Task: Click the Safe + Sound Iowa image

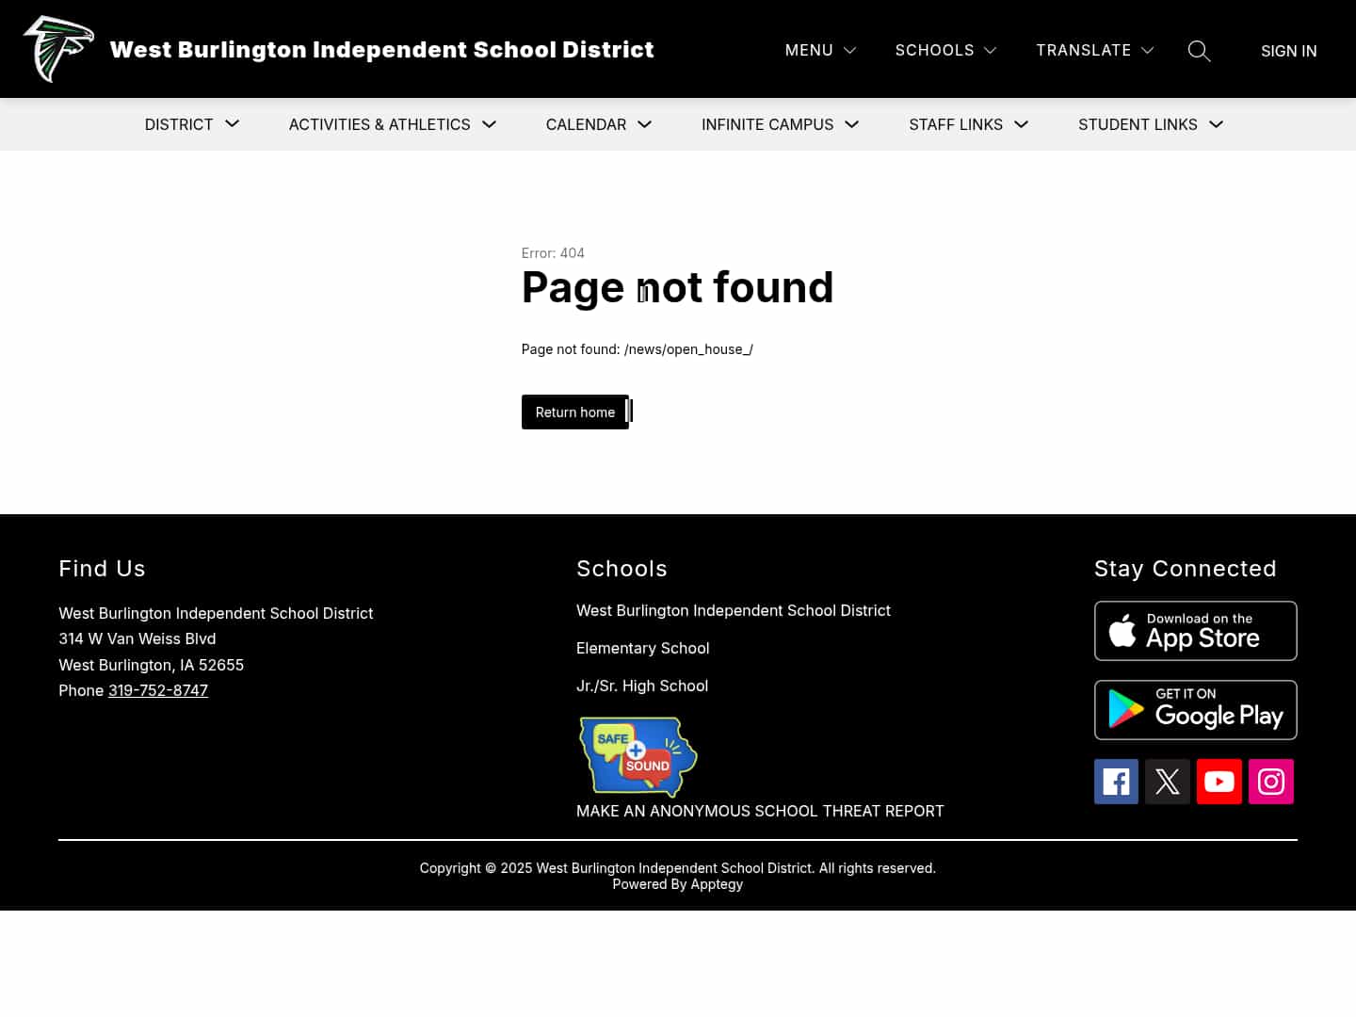Action: coord(638,756)
